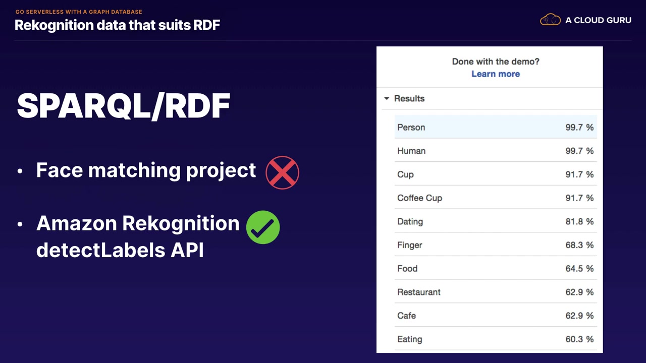Pick the Food label row
Image resolution: width=646 pixels, height=363 pixels.
[495, 269]
